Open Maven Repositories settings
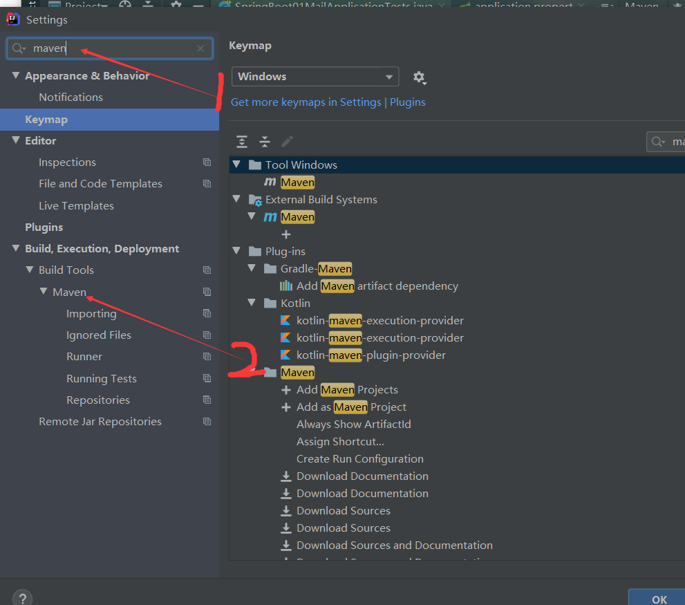Screen dimensions: 685x605 (98, 400)
